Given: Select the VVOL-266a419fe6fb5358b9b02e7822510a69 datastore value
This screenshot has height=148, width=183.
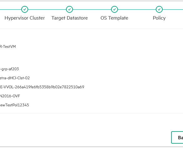Looking at the screenshot, I should 42,87.
